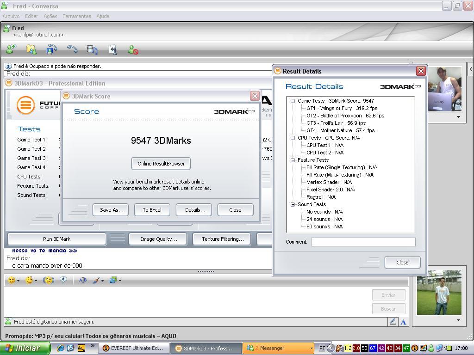Click the Details button in the Score dialog
Screen dimensions: 474x355
click(x=194, y=210)
